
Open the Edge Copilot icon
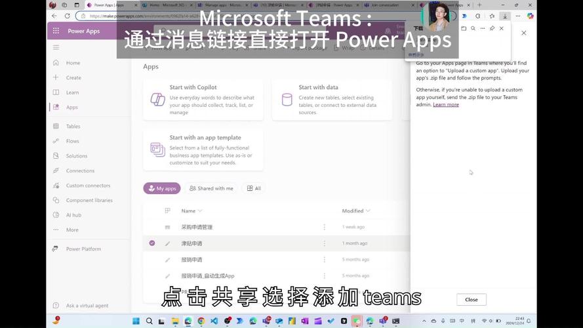[530, 16]
